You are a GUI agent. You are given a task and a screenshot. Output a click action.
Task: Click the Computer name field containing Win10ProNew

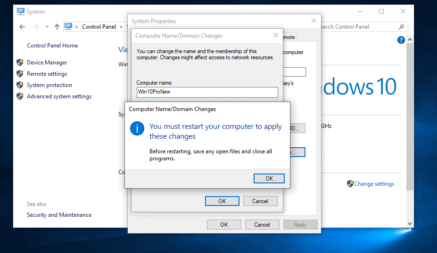[207, 92]
